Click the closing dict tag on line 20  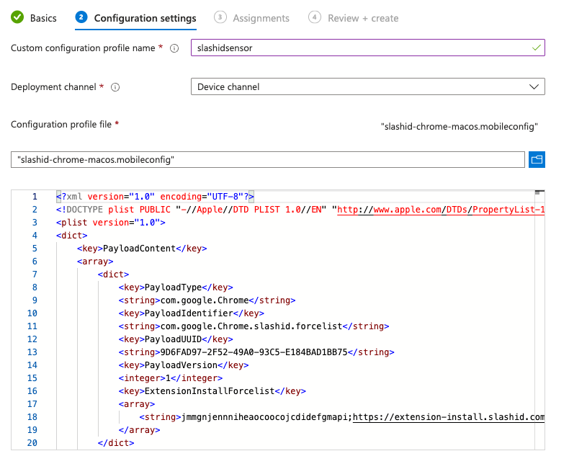tap(116, 443)
